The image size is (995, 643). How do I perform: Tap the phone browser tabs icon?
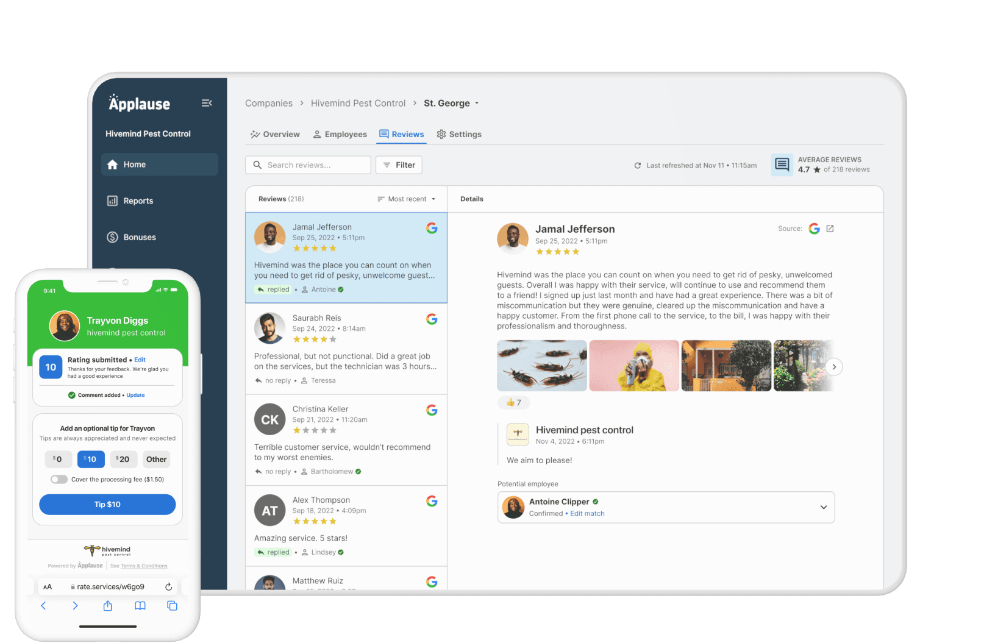(x=172, y=606)
